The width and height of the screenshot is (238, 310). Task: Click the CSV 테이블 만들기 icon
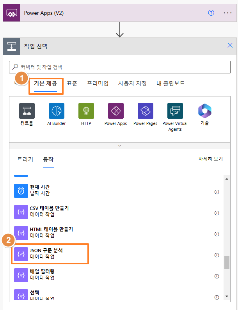(x=21, y=212)
